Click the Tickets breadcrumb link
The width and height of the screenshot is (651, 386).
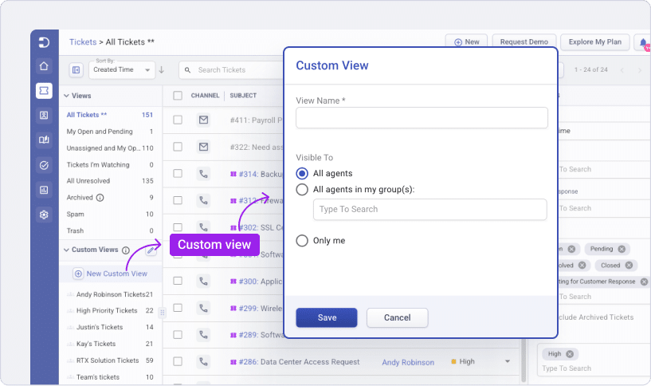click(x=83, y=42)
